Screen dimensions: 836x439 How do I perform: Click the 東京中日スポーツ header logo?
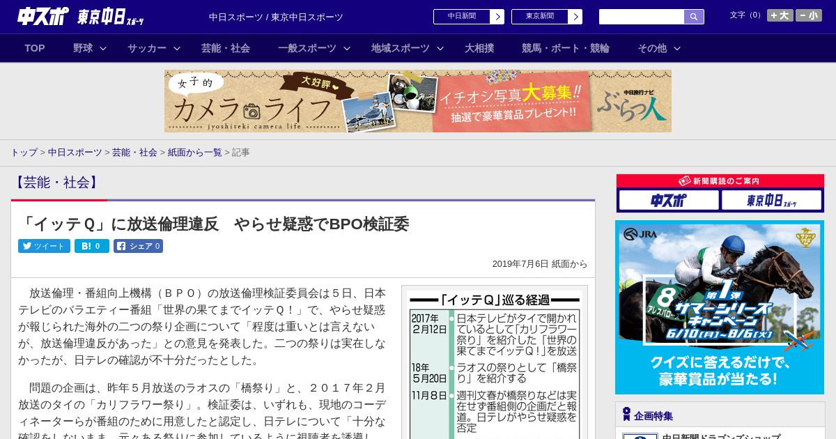pos(111,17)
